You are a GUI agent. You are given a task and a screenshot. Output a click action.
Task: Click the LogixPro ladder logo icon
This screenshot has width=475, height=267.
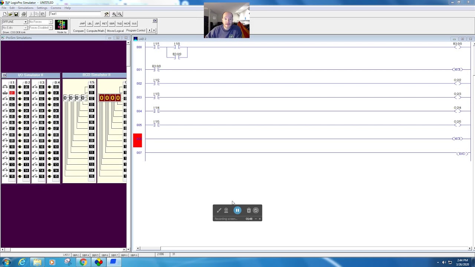(61, 25)
